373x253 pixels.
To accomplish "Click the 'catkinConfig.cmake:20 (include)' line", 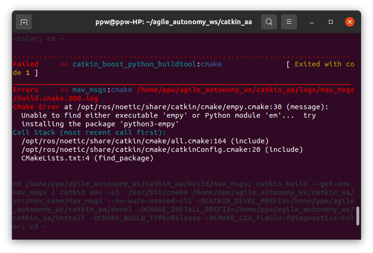I will [162, 150].
